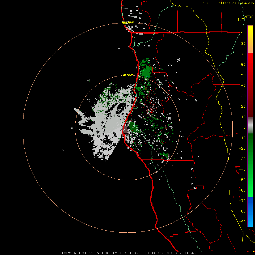Click STORM RELATIVE VELOCITY in the caption
255x255 pixels.
point(88,253)
